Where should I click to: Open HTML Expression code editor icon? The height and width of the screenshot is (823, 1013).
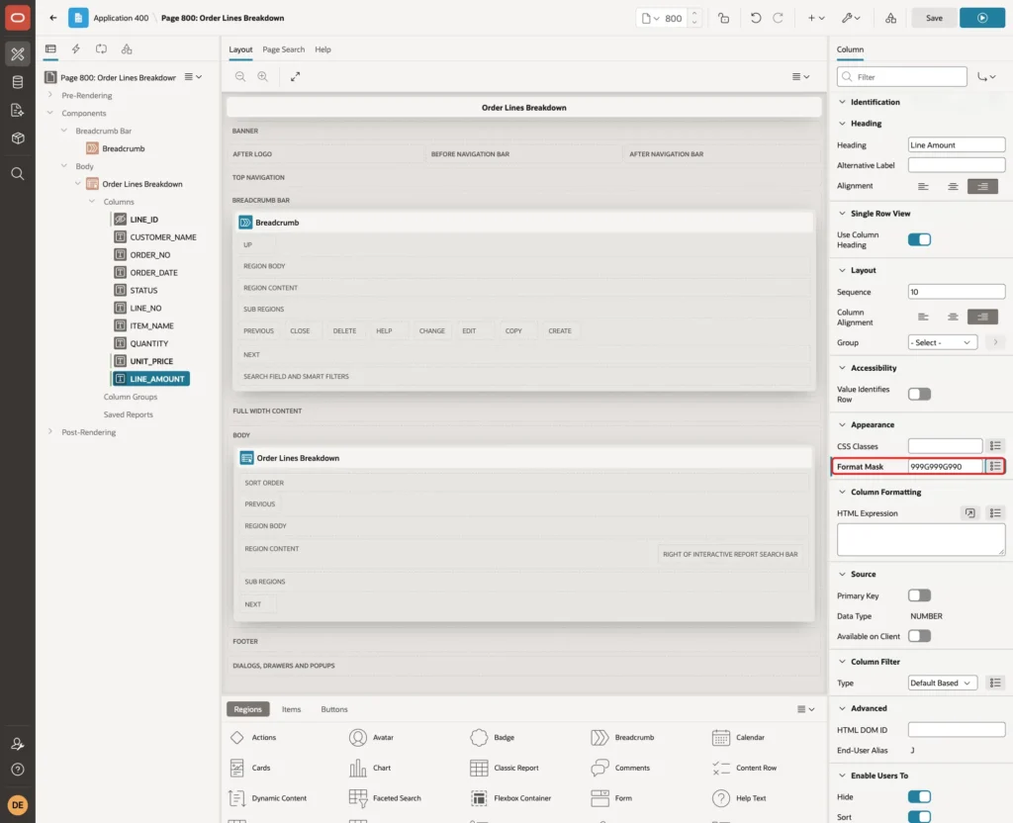point(969,513)
